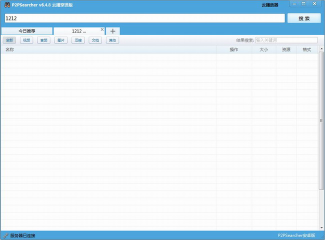The image size is (325, 240).
Task: Focus the main search box containing 1212
Action: [144, 18]
